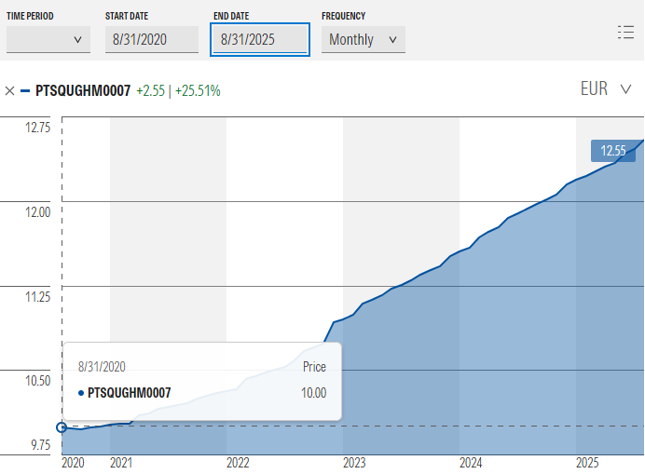Click the 2023 label on the x-axis

[354, 463]
